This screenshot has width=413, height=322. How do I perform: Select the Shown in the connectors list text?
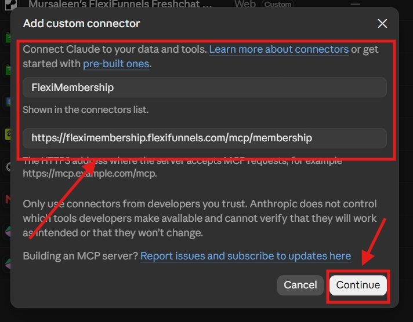click(x=86, y=109)
